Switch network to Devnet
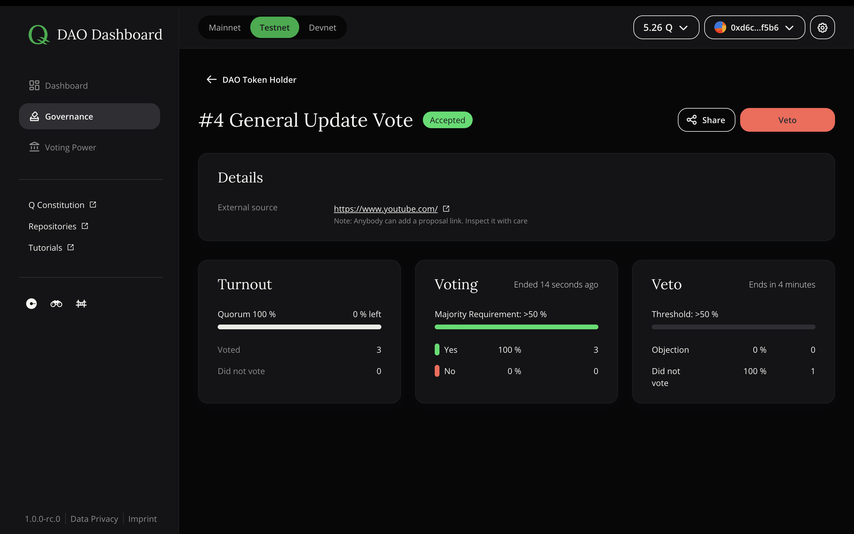 (322, 27)
